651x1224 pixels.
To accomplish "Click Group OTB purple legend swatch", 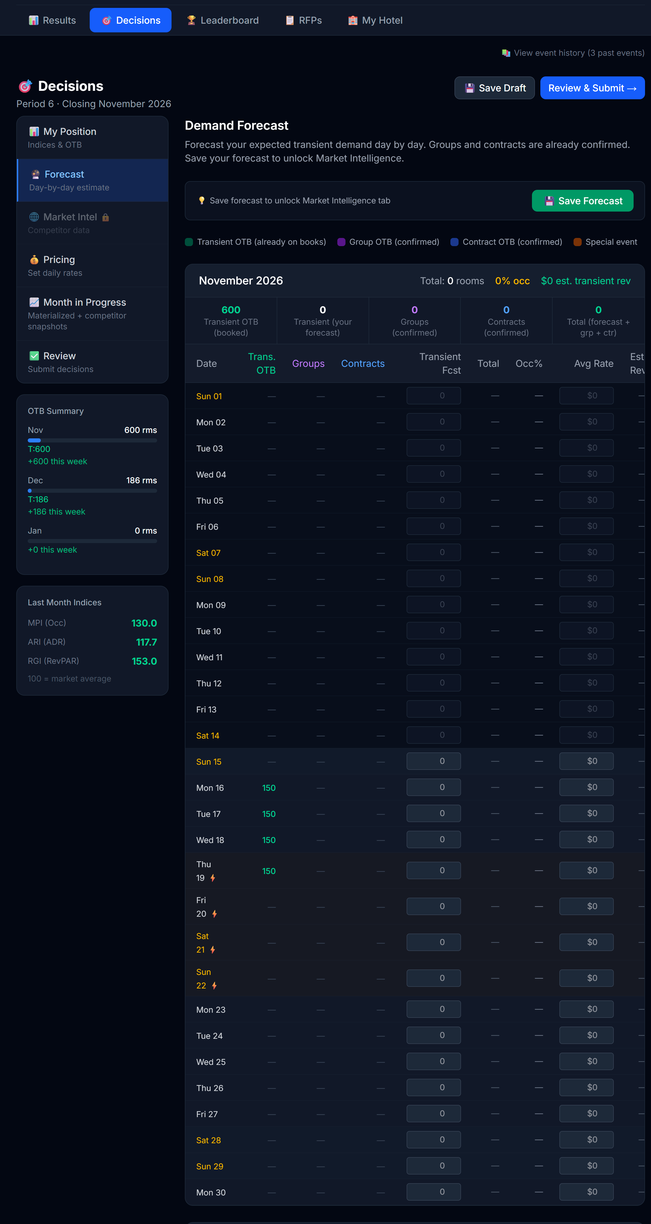I will tap(341, 242).
